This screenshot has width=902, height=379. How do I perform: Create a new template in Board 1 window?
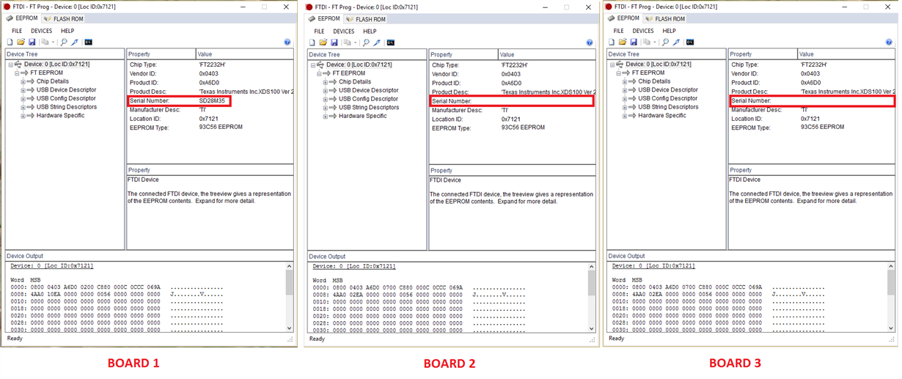[x=10, y=42]
